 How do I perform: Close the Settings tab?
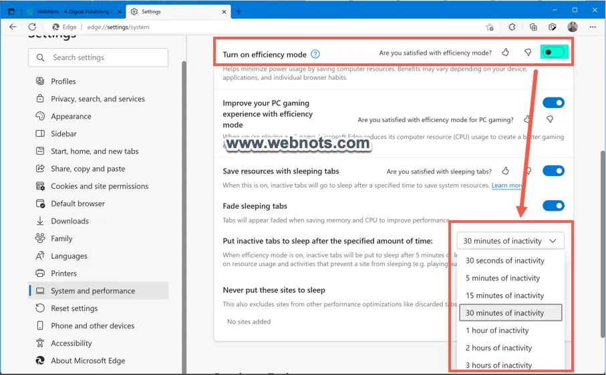(x=224, y=12)
